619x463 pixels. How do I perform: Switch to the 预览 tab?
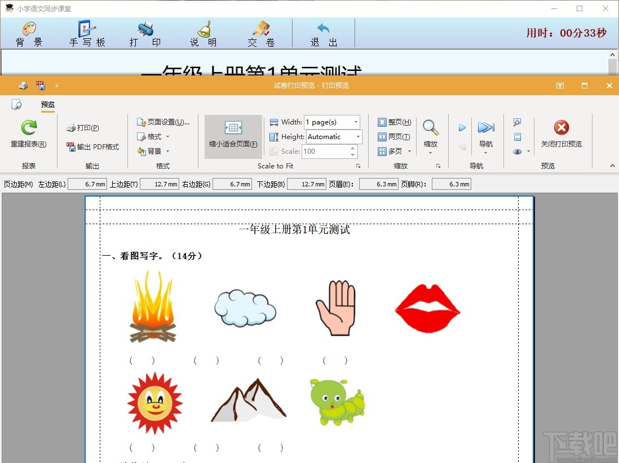pos(47,104)
